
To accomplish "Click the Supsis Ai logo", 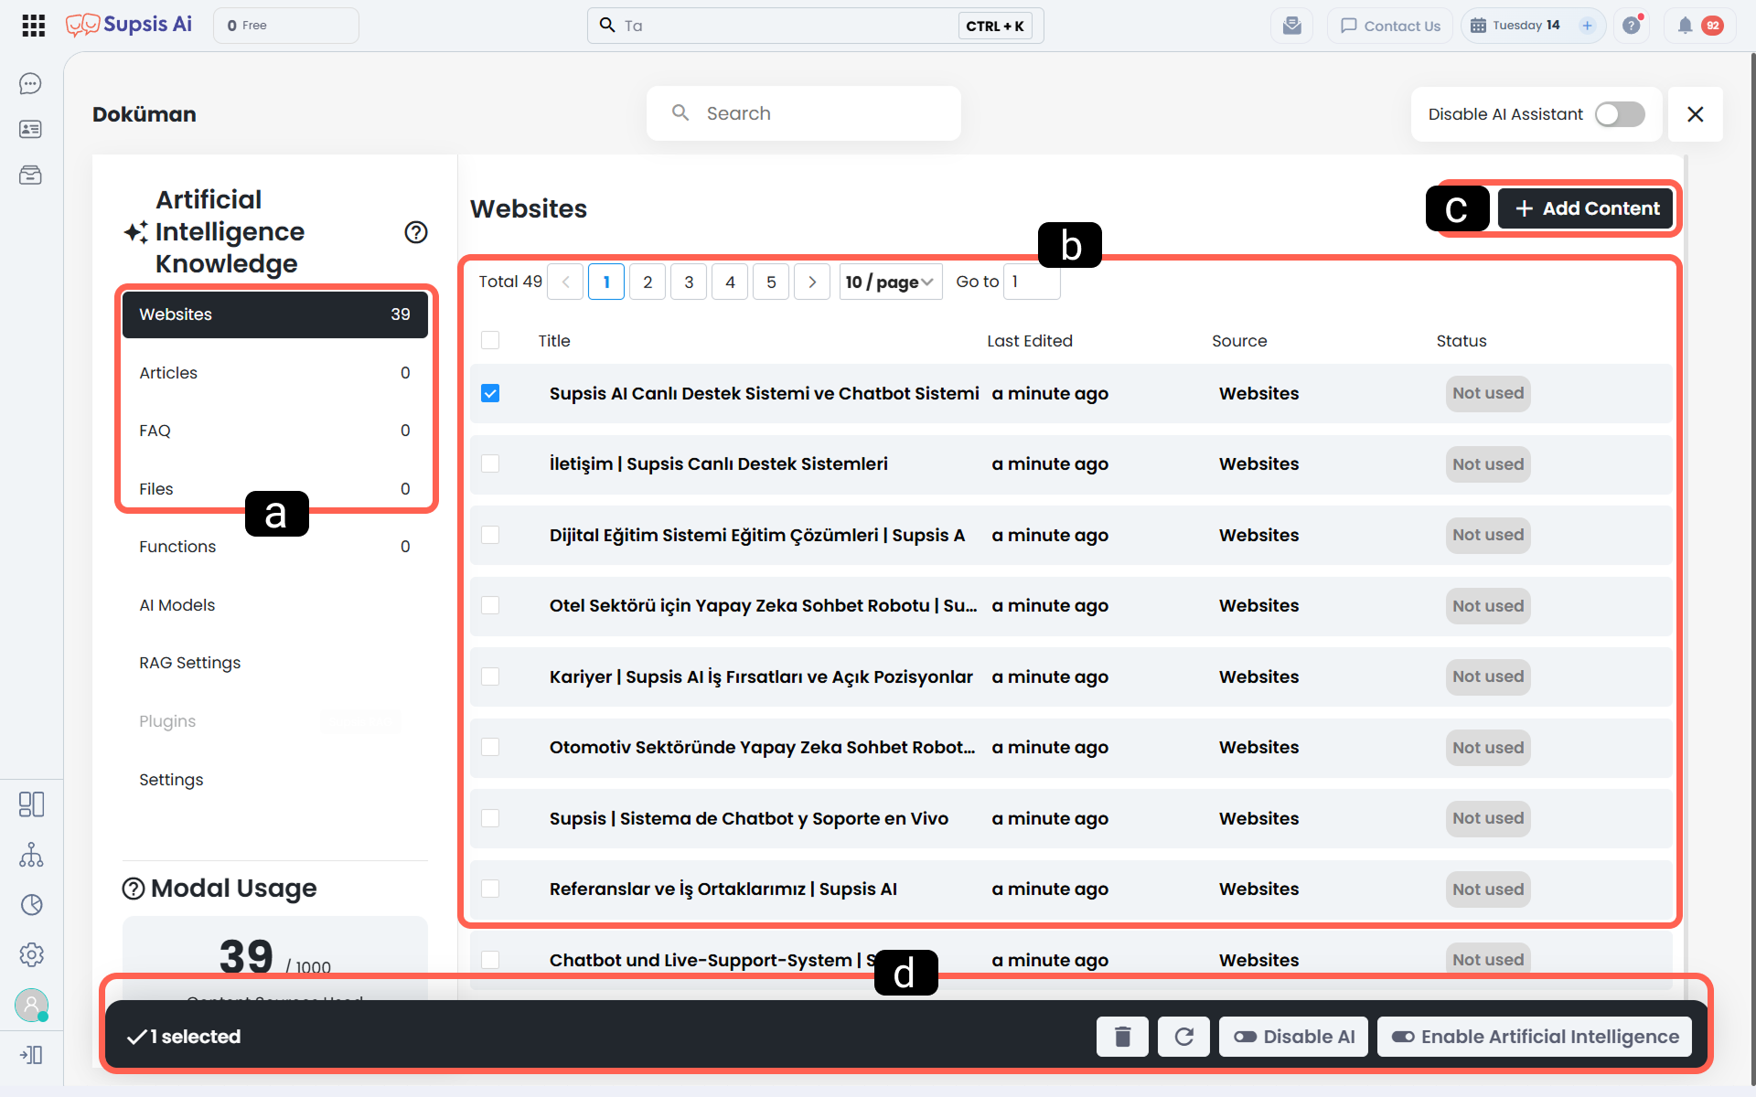I will click(x=129, y=25).
